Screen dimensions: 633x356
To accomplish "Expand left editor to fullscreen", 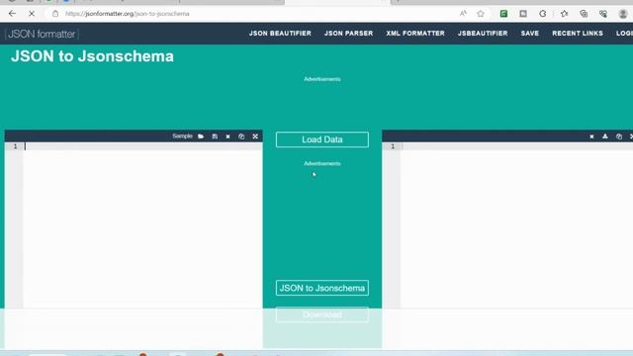I will [255, 136].
